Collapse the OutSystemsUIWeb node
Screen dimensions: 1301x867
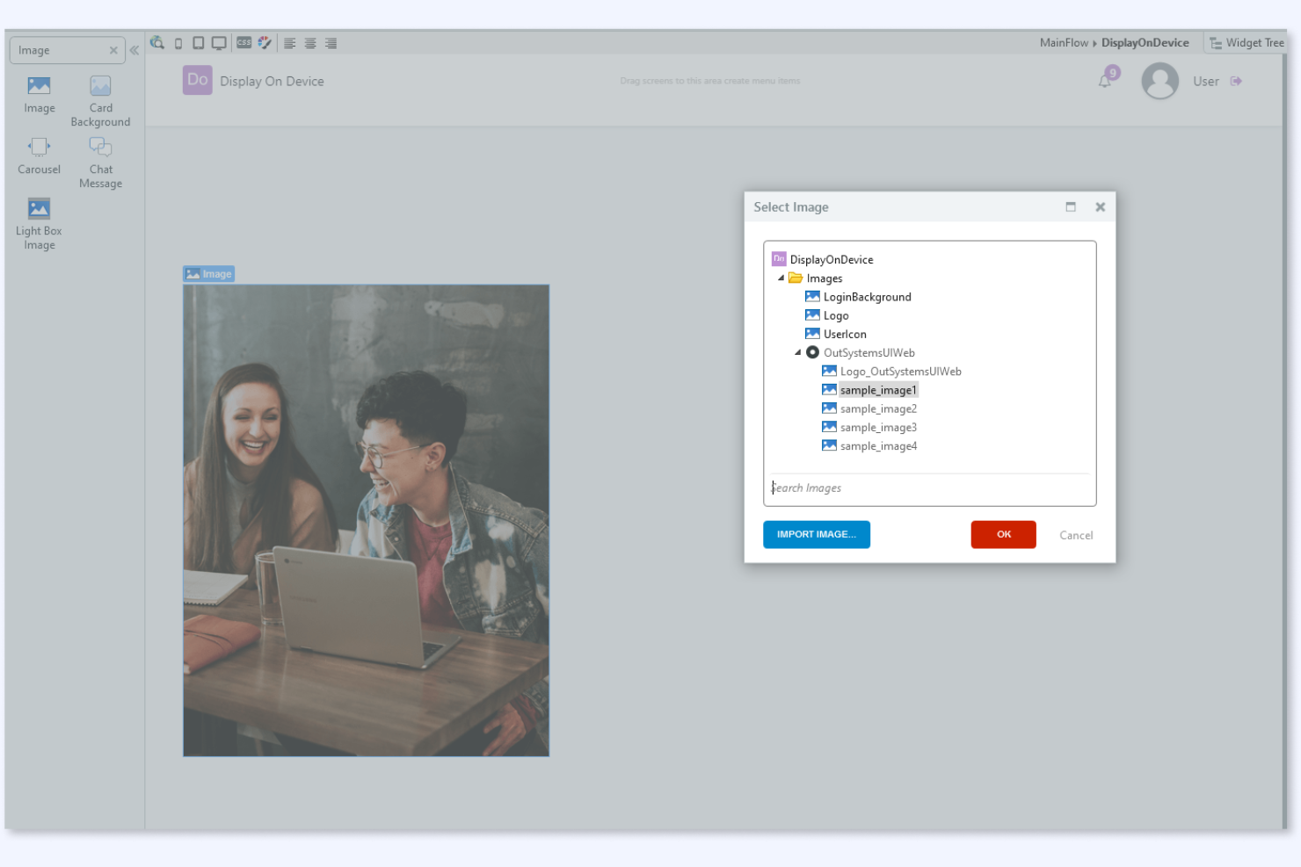coord(796,352)
